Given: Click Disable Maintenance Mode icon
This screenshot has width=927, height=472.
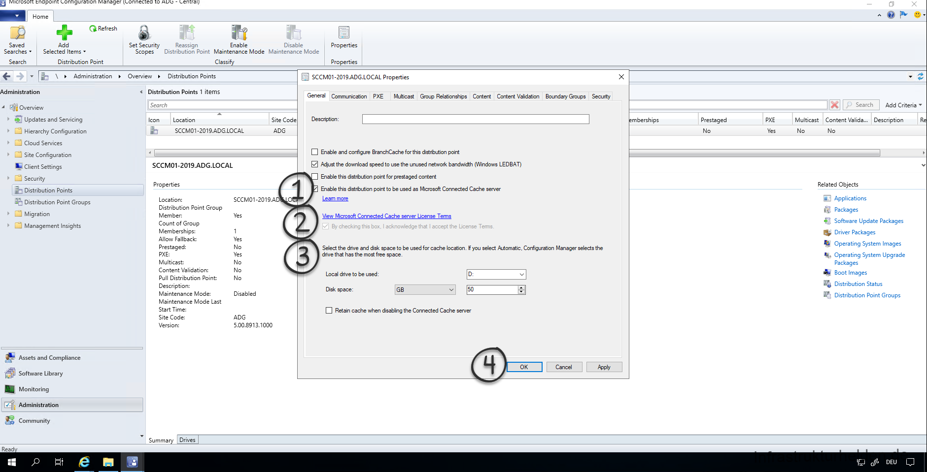Looking at the screenshot, I should point(294,32).
